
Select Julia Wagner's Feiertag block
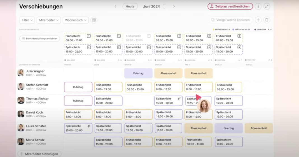(138, 73)
